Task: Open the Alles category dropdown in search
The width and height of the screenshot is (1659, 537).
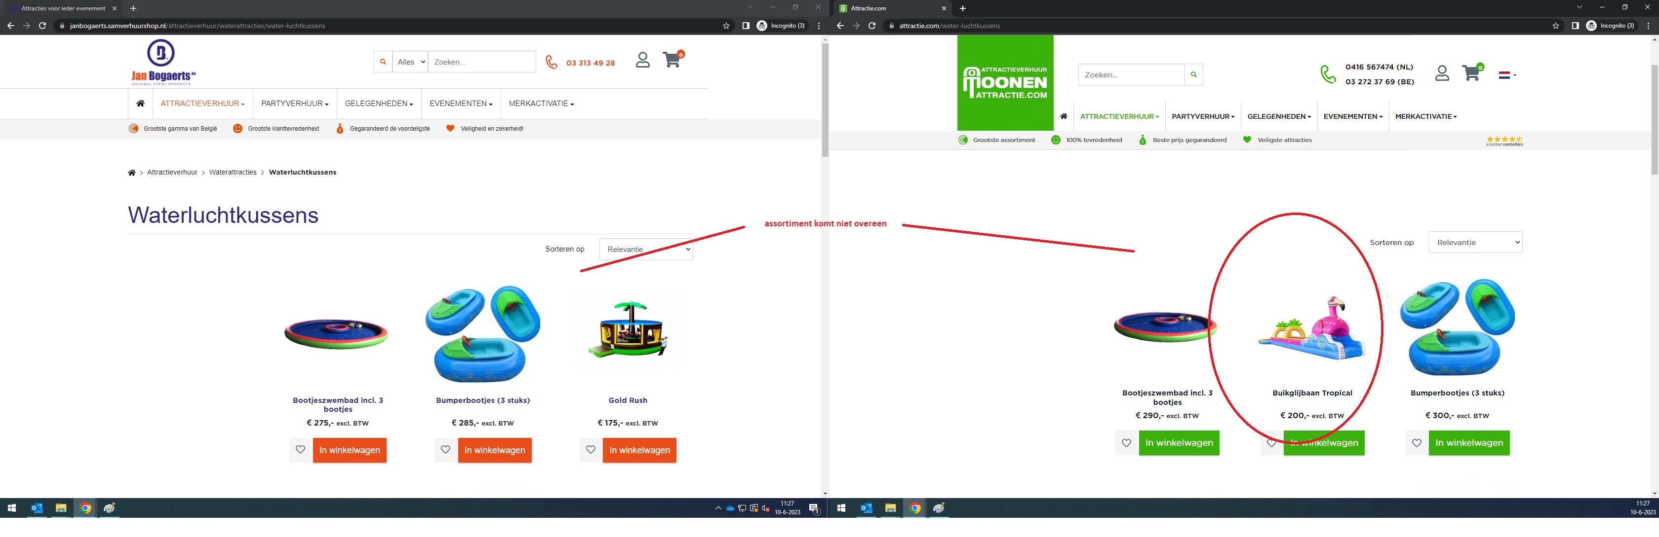Action: pyautogui.click(x=410, y=62)
